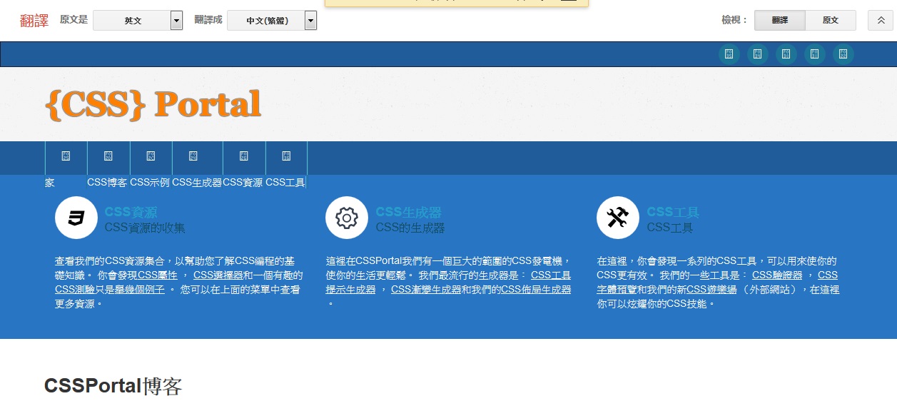Open the 翻譯成 dropdown showing 中文(繁體)
This screenshot has height=406, width=897.
click(x=272, y=21)
